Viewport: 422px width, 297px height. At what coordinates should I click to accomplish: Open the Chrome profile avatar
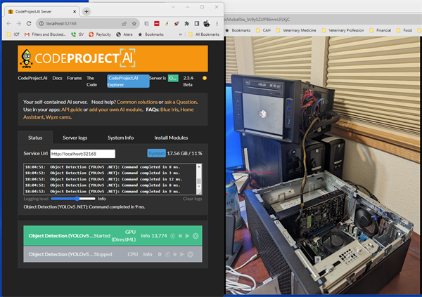tap(207, 24)
